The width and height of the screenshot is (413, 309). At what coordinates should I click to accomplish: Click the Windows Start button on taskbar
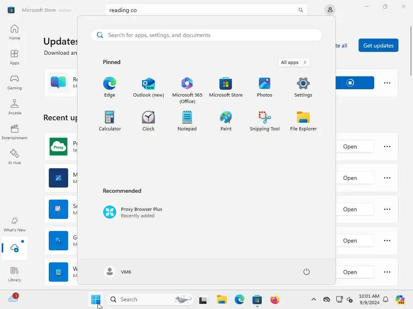click(96, 299)
